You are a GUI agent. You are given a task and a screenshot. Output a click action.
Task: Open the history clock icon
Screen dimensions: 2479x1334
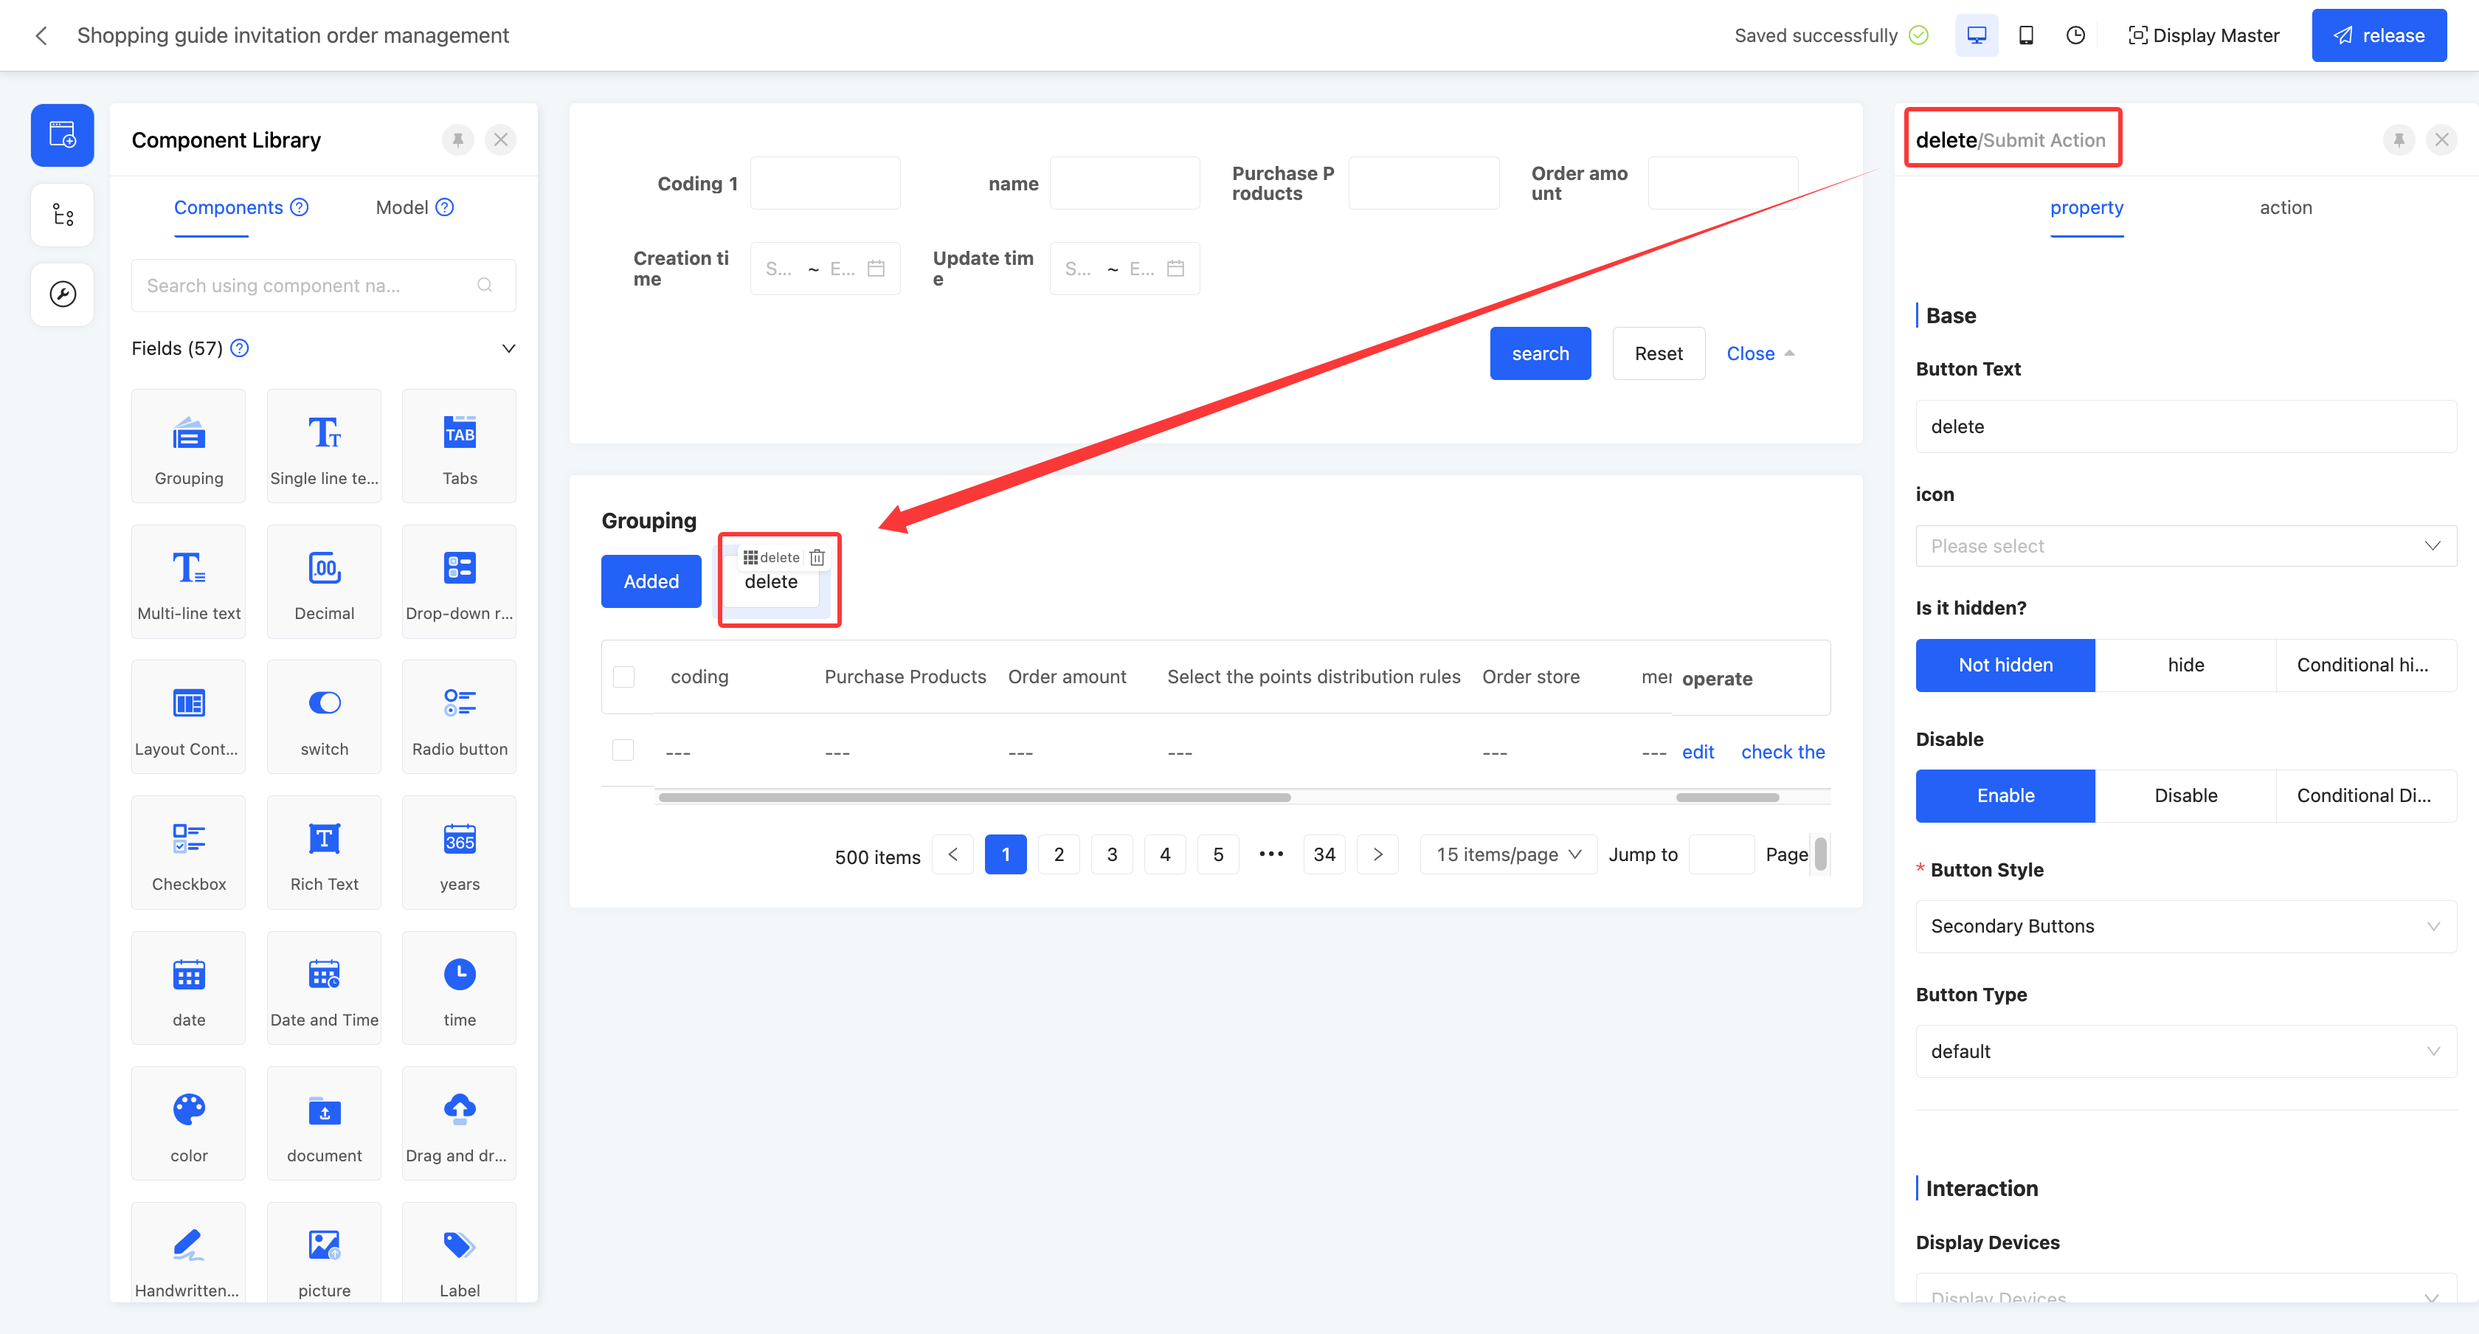pos(2075,35)
